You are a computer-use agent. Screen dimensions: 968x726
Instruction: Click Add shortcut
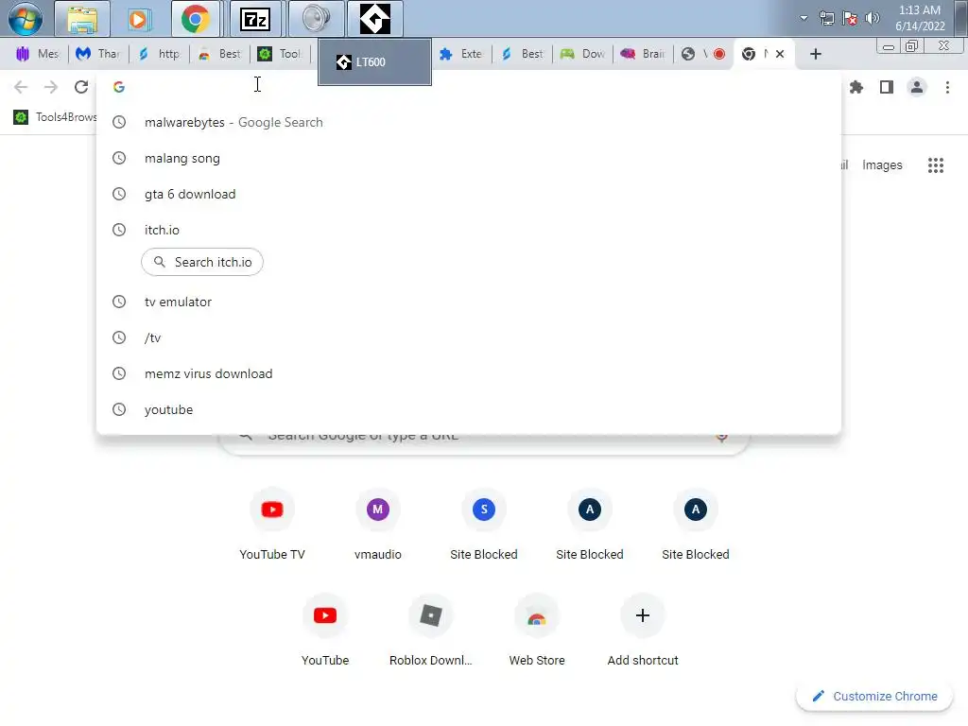pyautogui.click(x=643, y=629)
